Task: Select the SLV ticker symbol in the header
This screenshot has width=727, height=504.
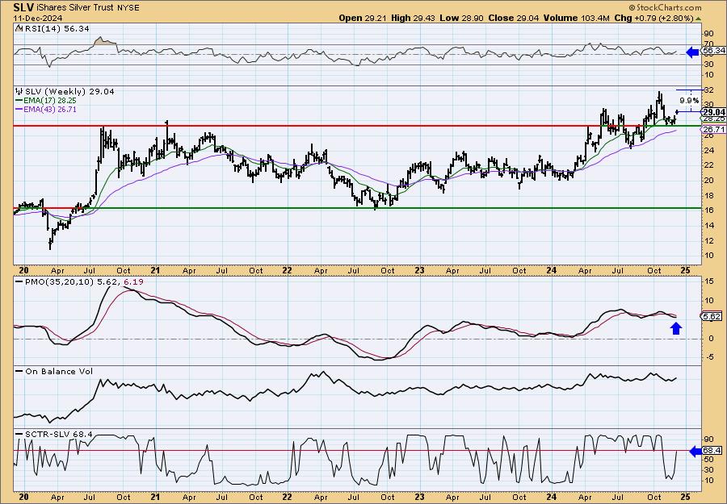Action: pos(23,7)
